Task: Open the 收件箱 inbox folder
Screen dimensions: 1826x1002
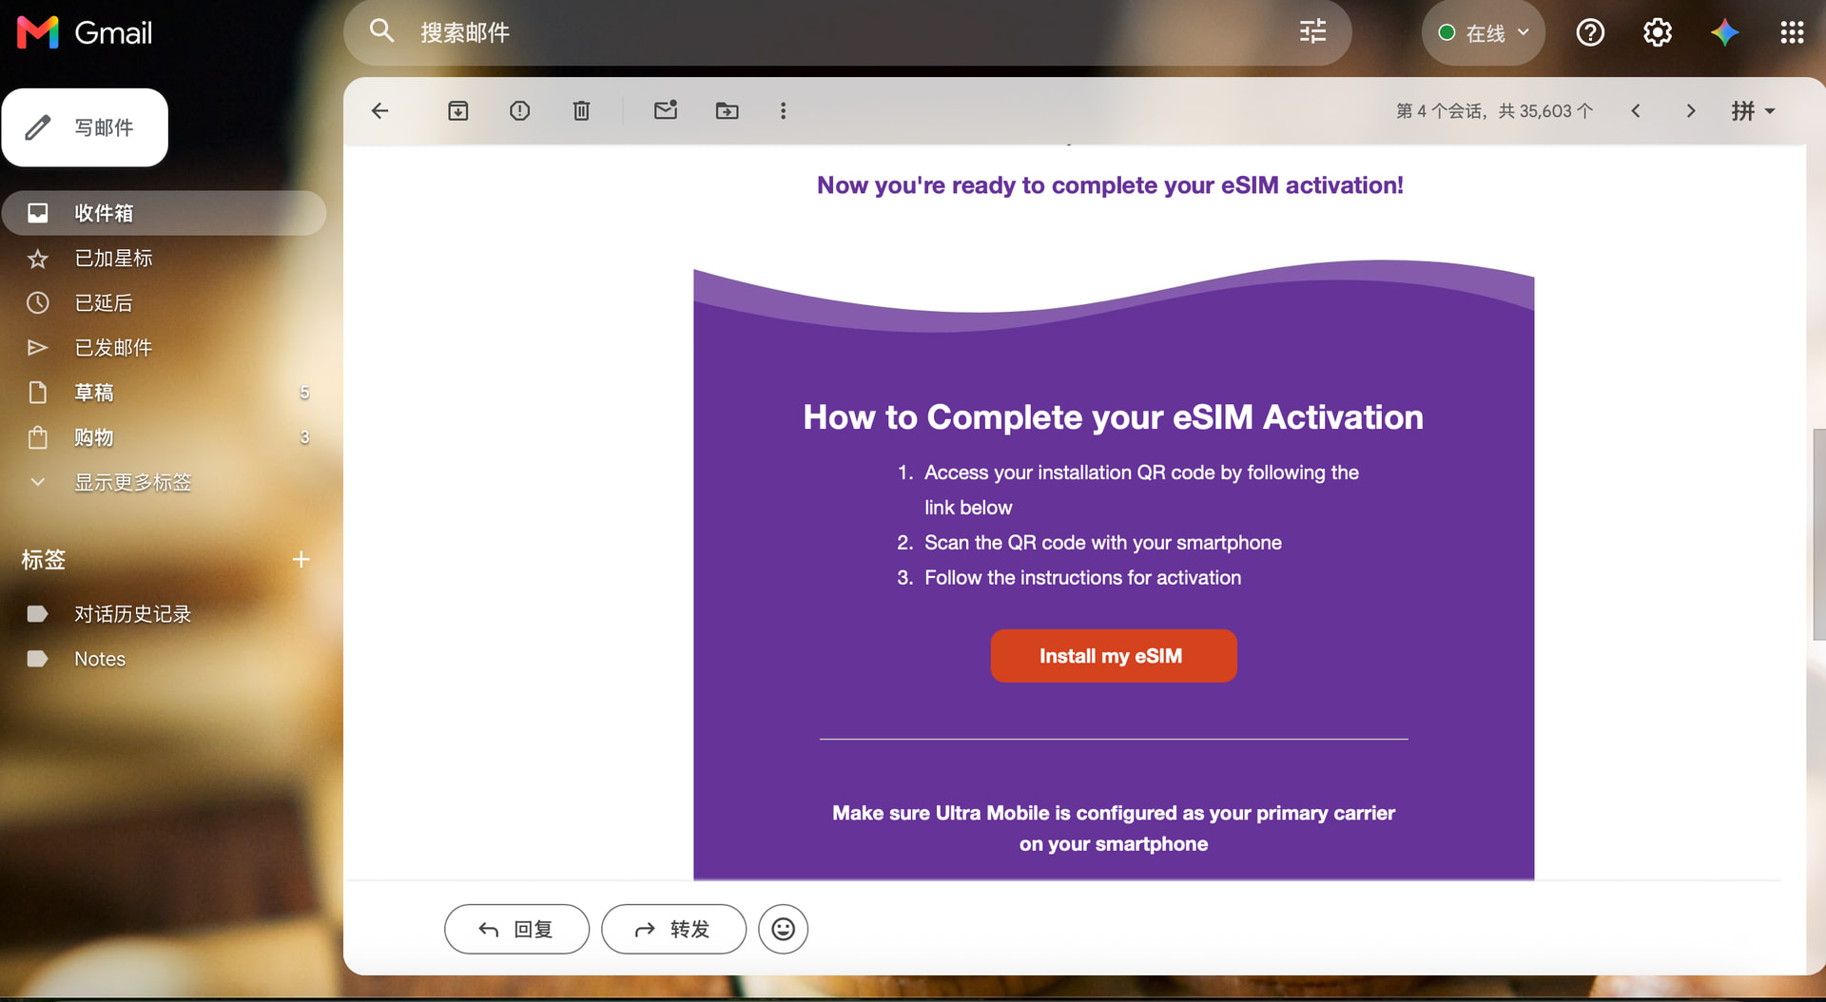Action: click(x=164, y=213)
